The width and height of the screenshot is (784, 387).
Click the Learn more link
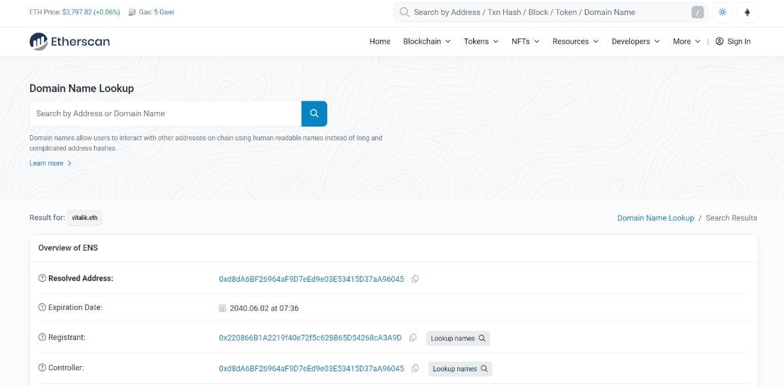point(46,163)
